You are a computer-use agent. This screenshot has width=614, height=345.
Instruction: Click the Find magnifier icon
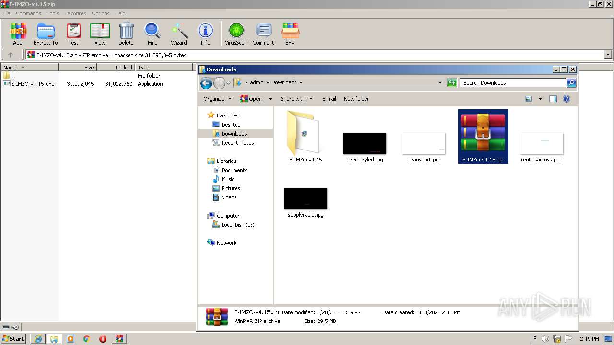153,34
